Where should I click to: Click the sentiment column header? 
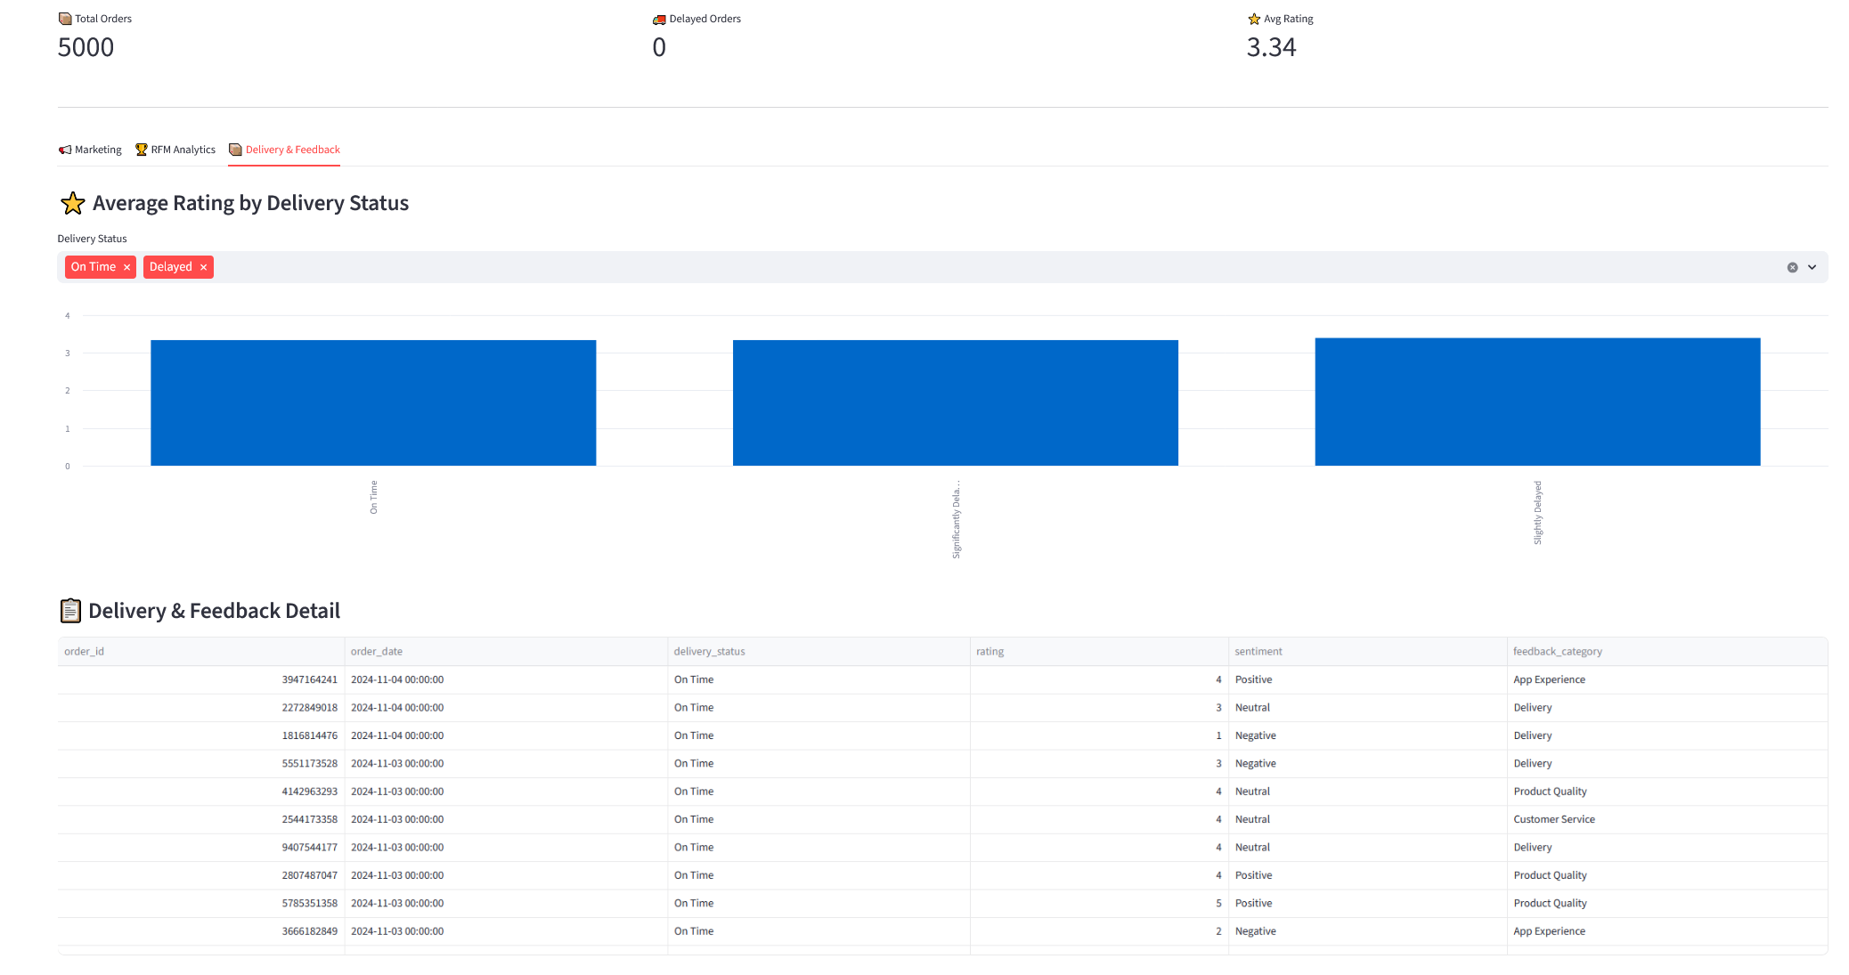click(1258, 652)
